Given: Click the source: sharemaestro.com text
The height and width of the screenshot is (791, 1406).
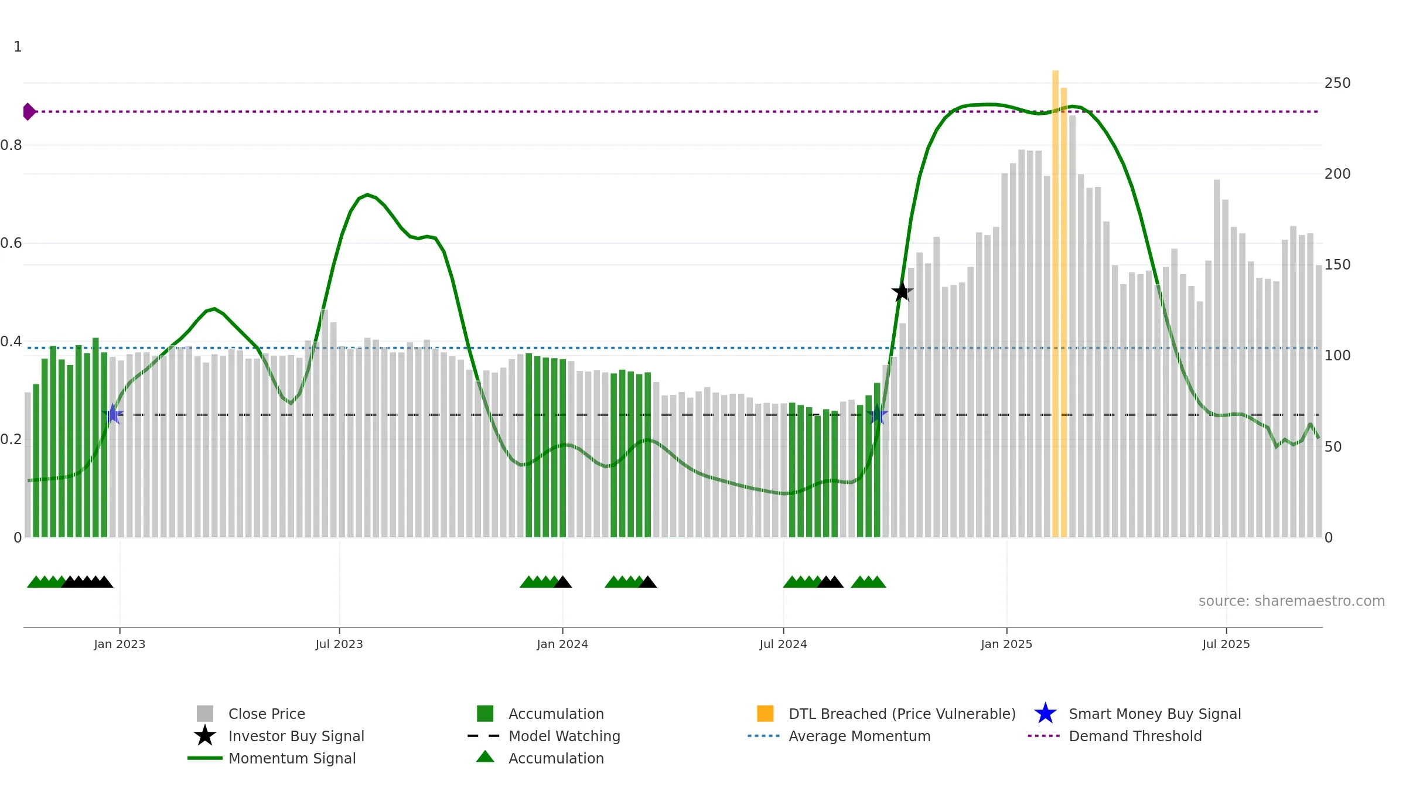Looking at the screenshot, I should pyautogui.click(x=1292, y=601).
